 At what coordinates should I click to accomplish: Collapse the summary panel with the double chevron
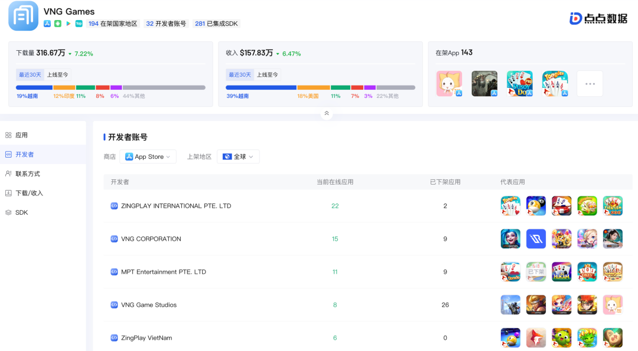[x=326, y=113]
